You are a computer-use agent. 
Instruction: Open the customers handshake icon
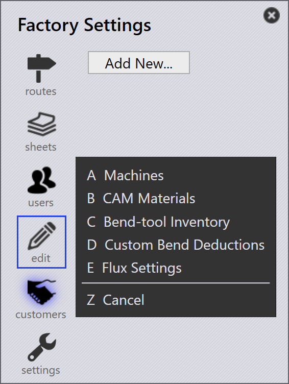tap(42, 292)
